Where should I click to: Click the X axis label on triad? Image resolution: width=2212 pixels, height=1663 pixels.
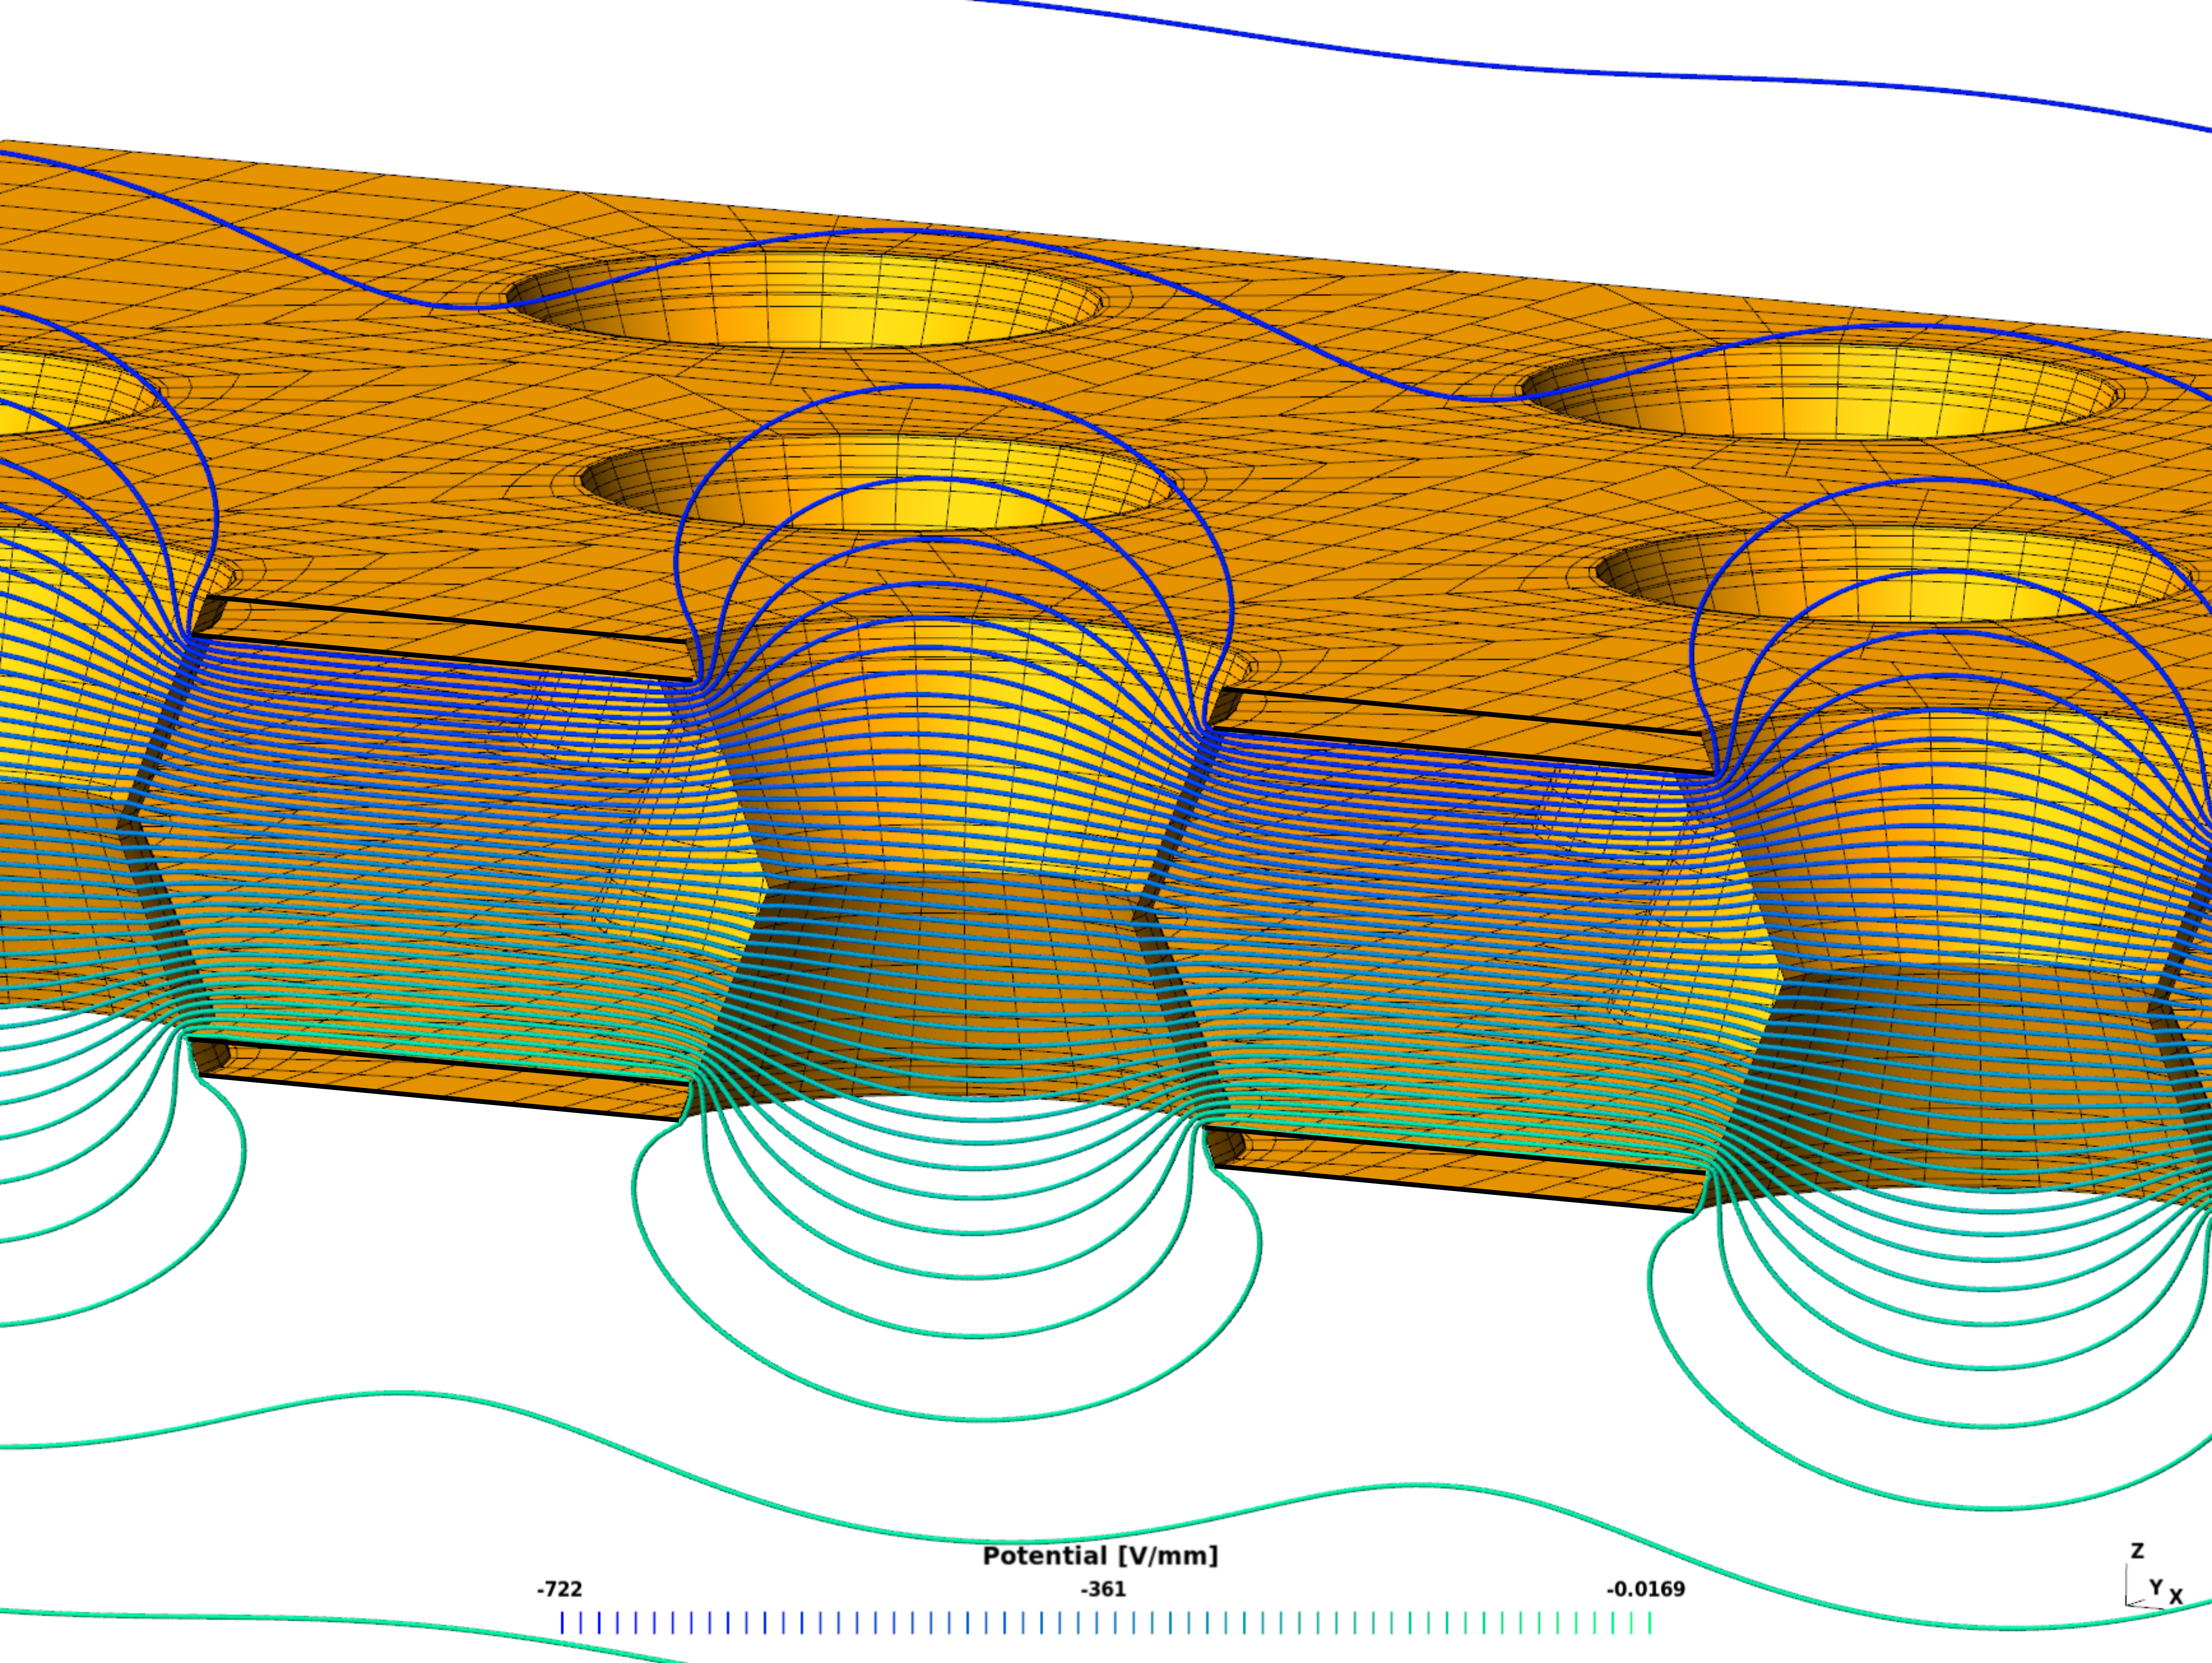(2176, 1597)
